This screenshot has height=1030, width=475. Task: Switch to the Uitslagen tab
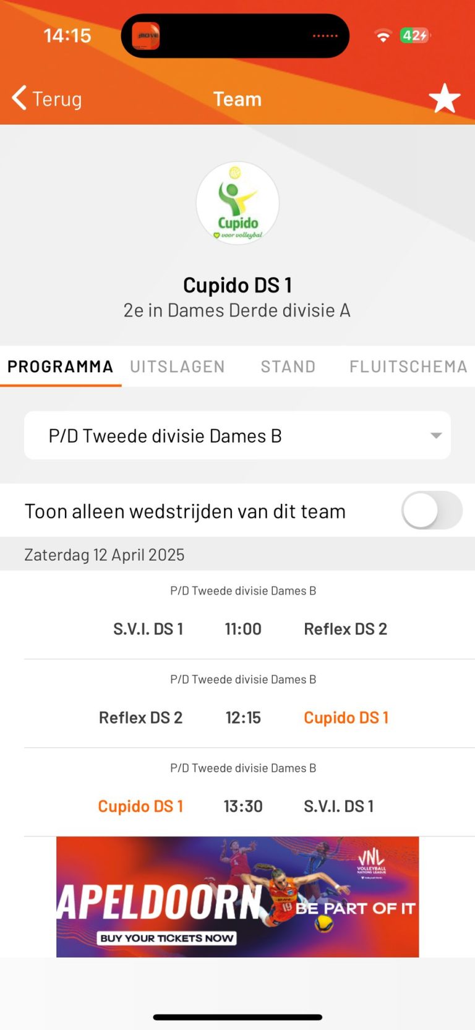(178, 367)
